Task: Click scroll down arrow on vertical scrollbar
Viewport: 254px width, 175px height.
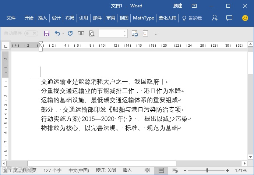Action: point(250,157)
